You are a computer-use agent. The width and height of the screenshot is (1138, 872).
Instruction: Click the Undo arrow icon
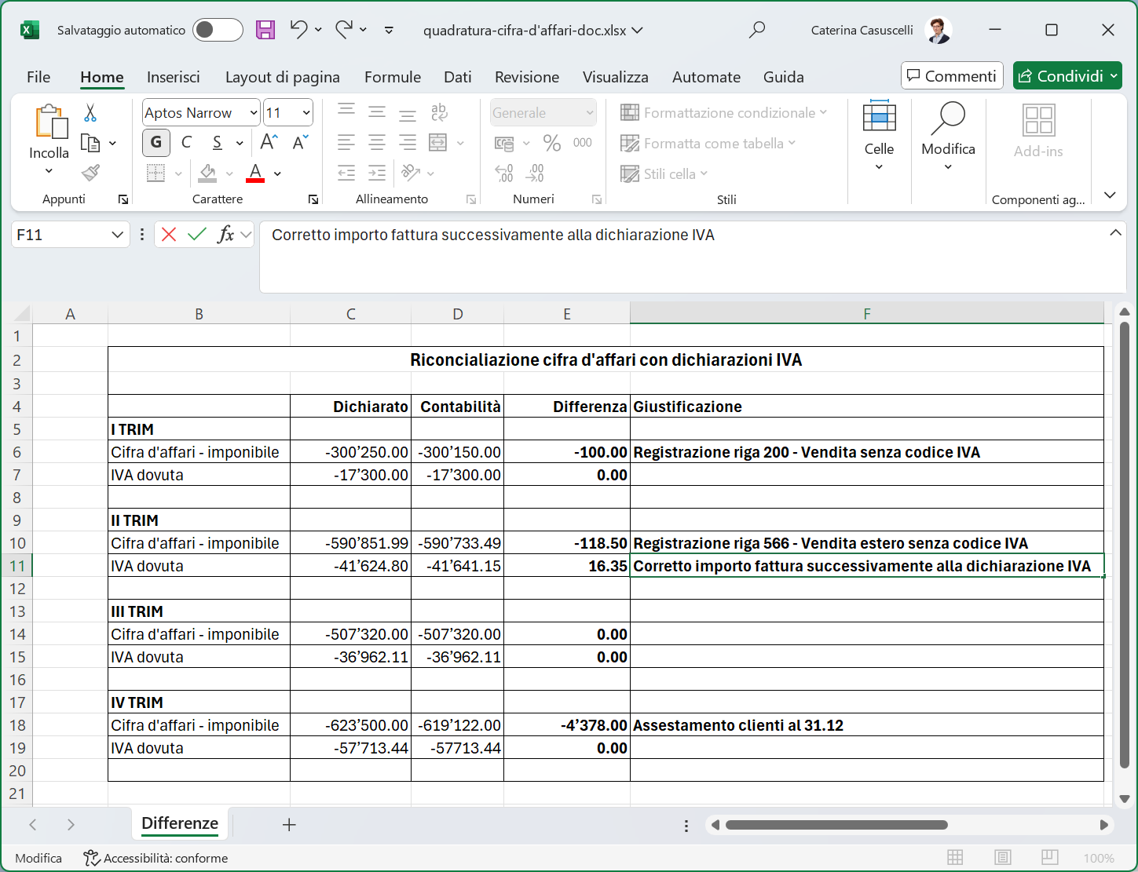click(x=298, y=30)
